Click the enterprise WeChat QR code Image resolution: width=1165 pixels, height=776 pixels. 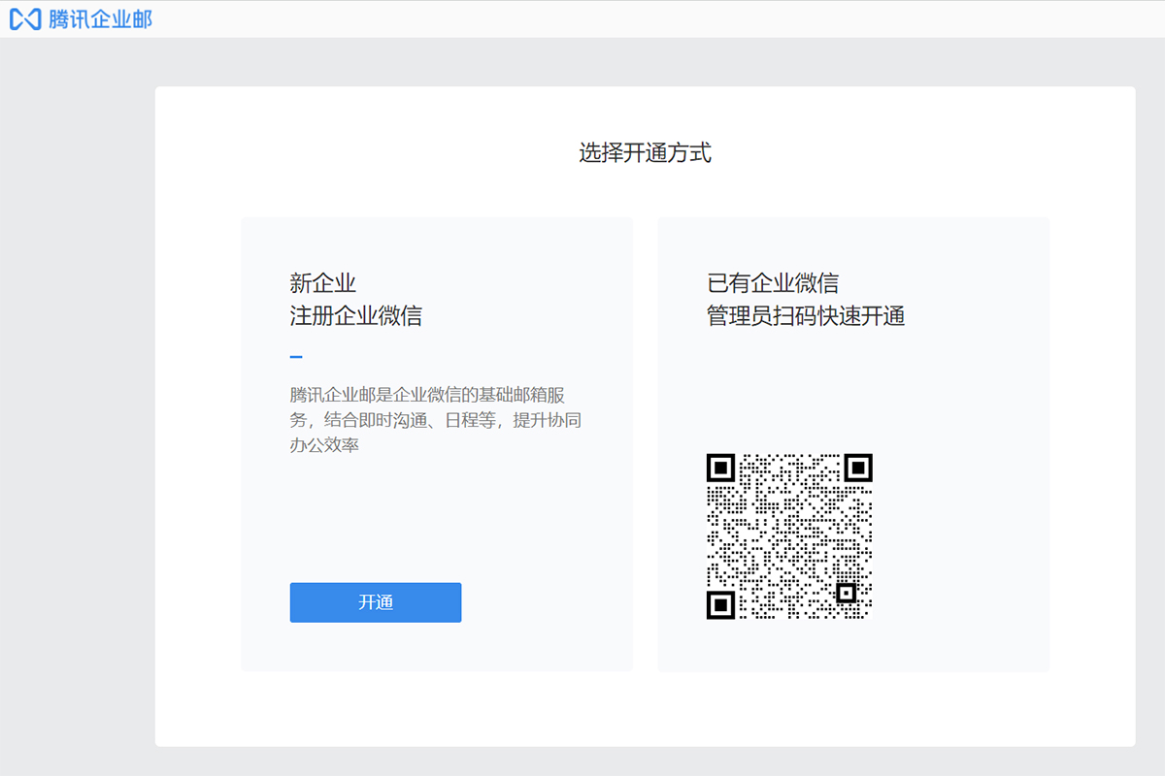(789, 536)
